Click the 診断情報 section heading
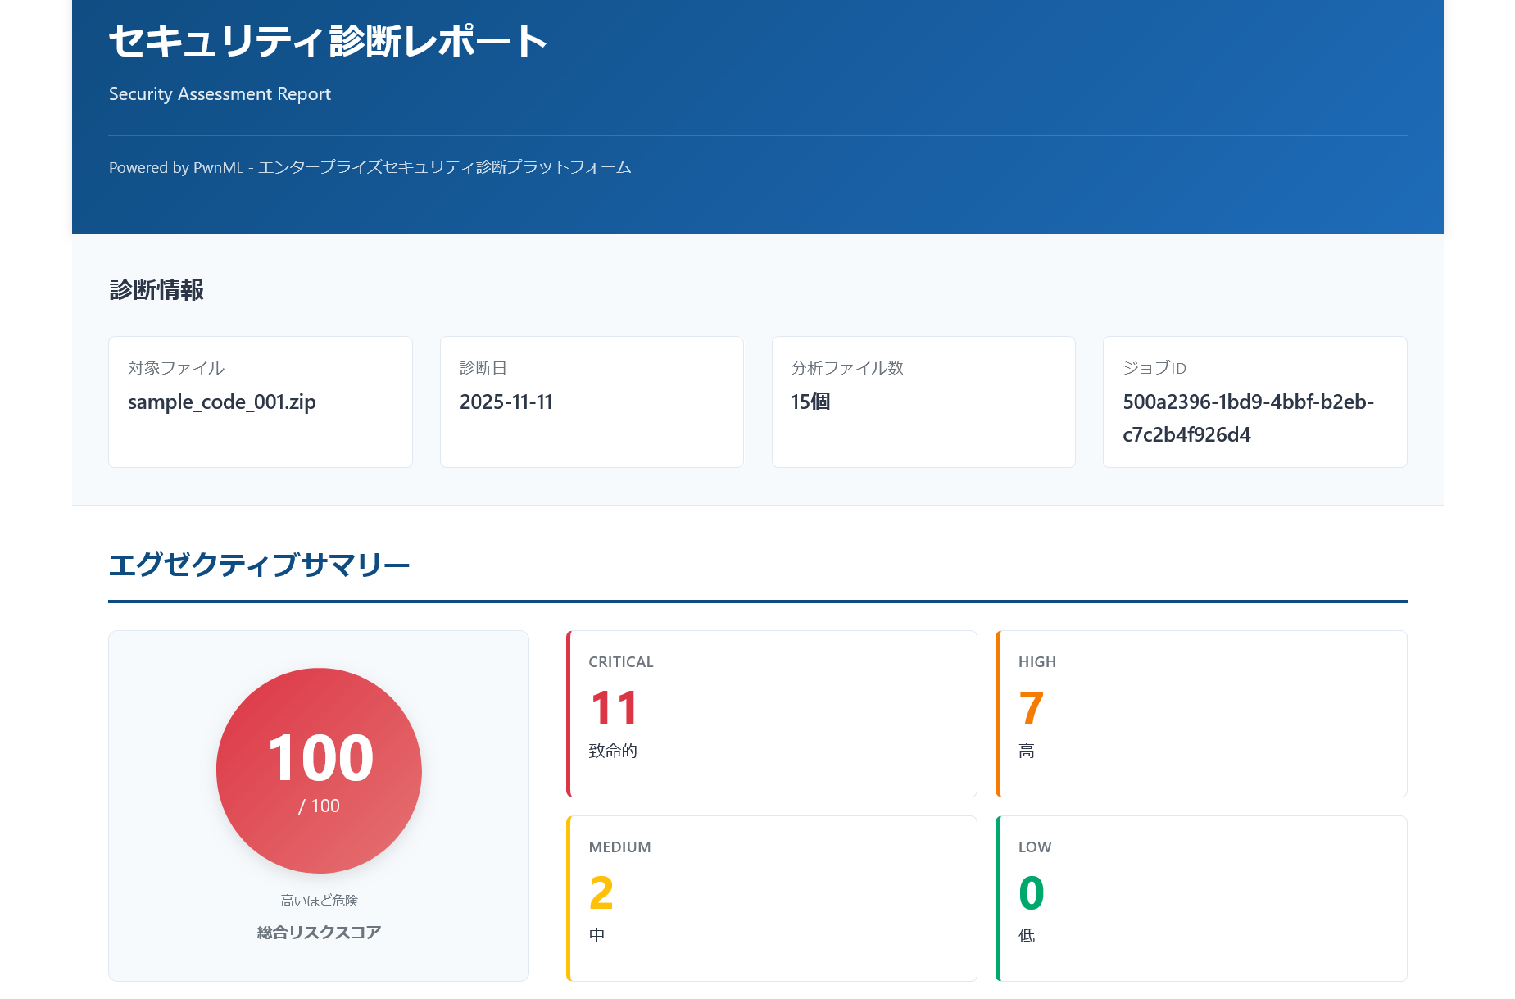1515x999 pixels. point(157,290)
